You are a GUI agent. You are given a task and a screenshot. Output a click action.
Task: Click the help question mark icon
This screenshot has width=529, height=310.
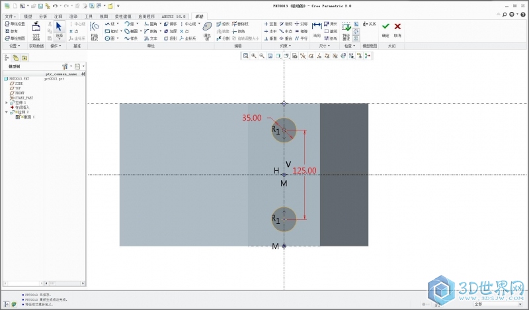tap(523, 15)
